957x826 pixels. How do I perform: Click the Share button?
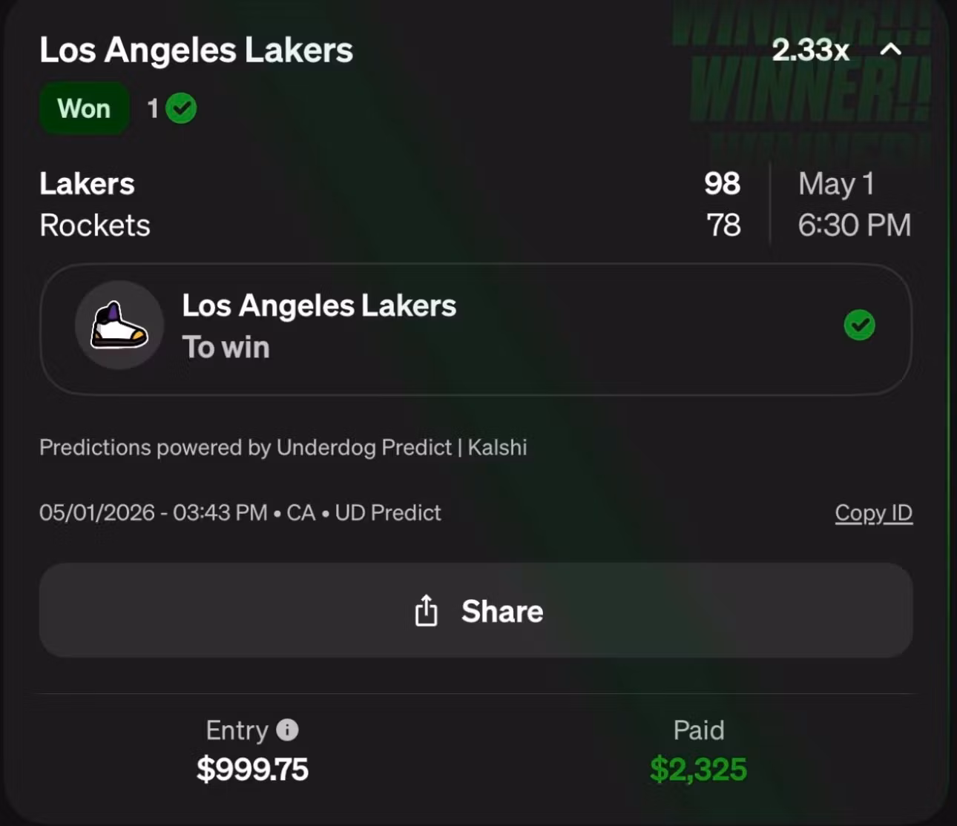(476, 610)
